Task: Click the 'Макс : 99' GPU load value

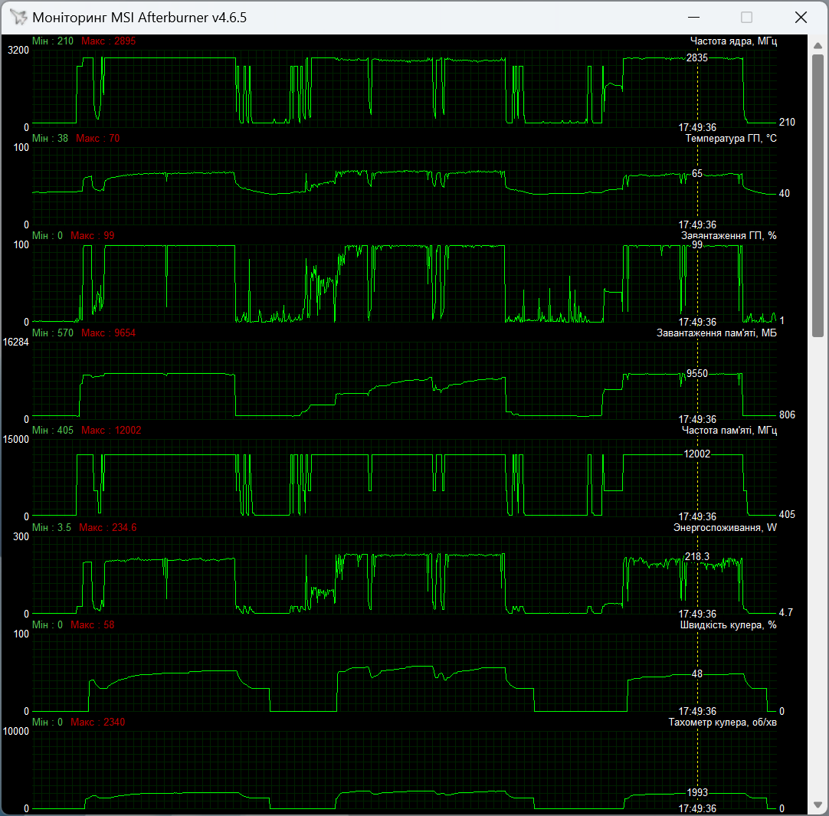Action: 93,235
